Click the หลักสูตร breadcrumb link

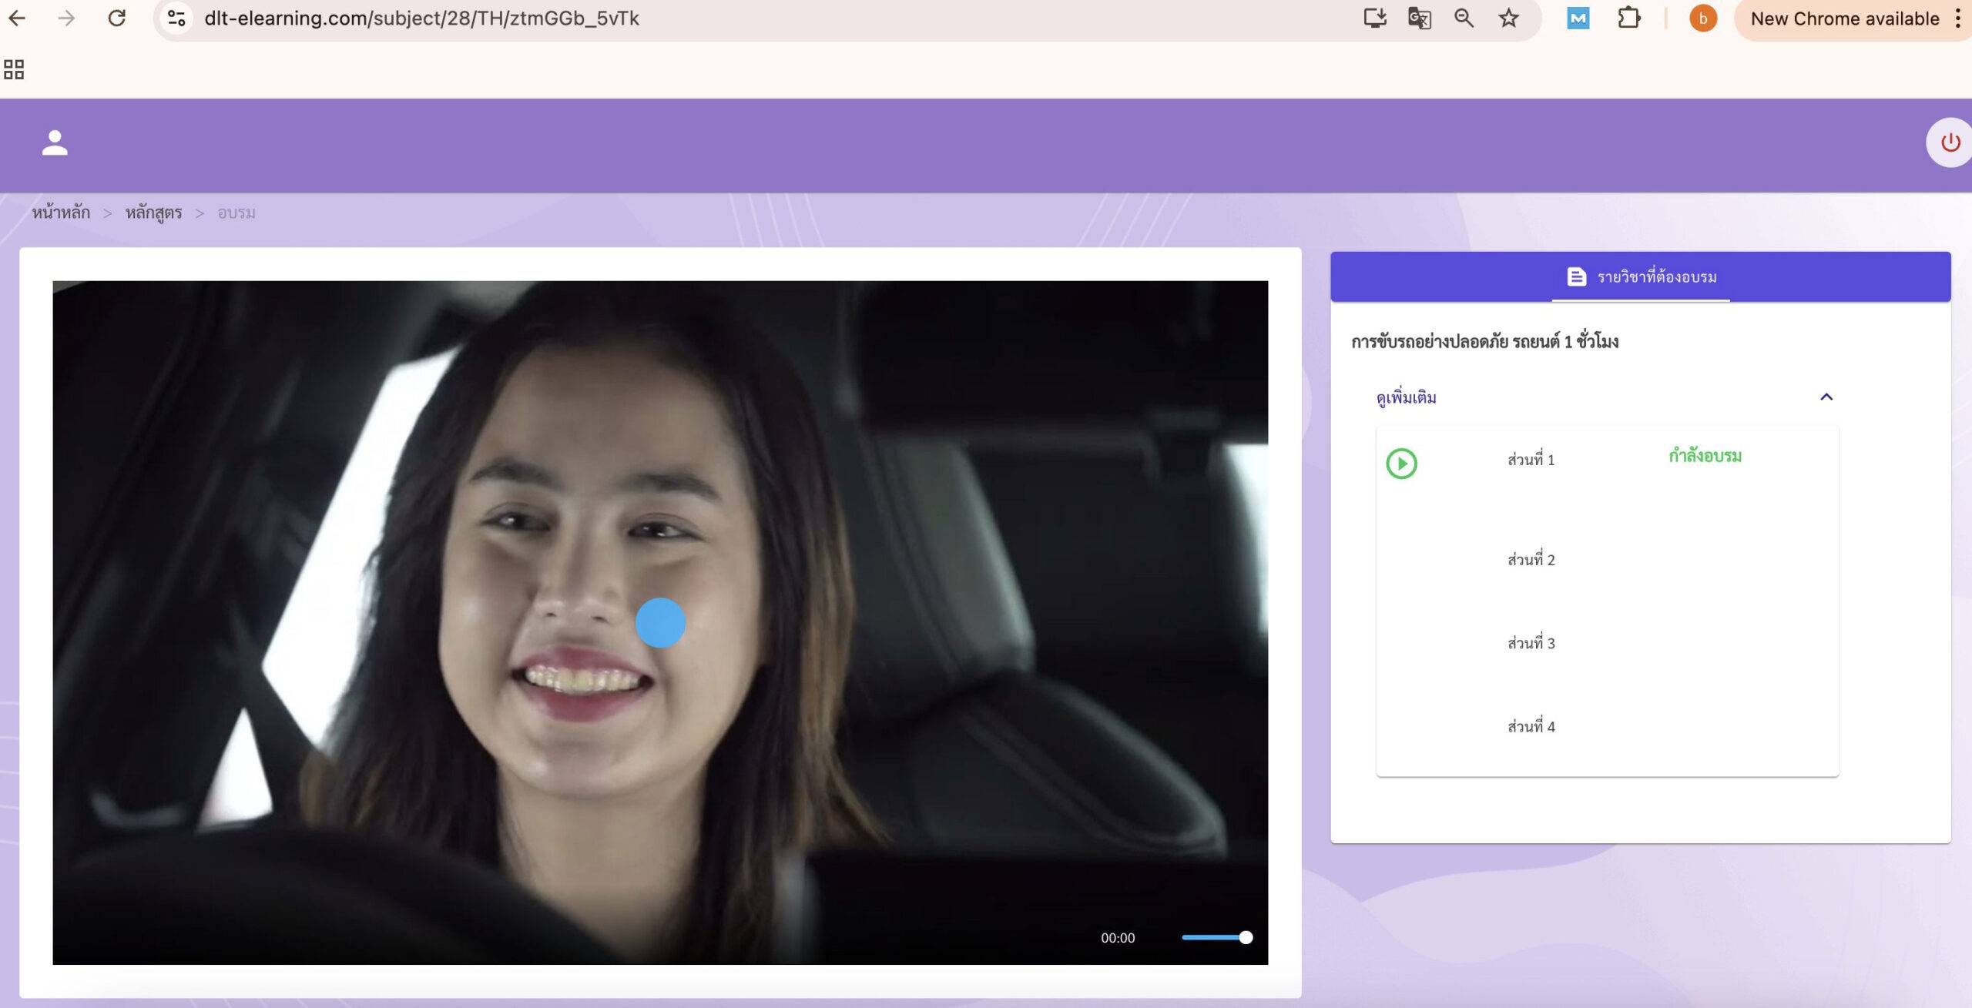tap(153, 212)
